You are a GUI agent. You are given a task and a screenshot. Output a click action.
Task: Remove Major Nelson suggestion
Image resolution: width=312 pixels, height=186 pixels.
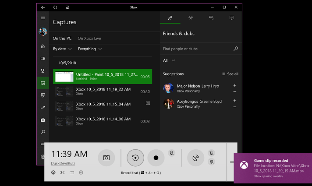point(235,91)
